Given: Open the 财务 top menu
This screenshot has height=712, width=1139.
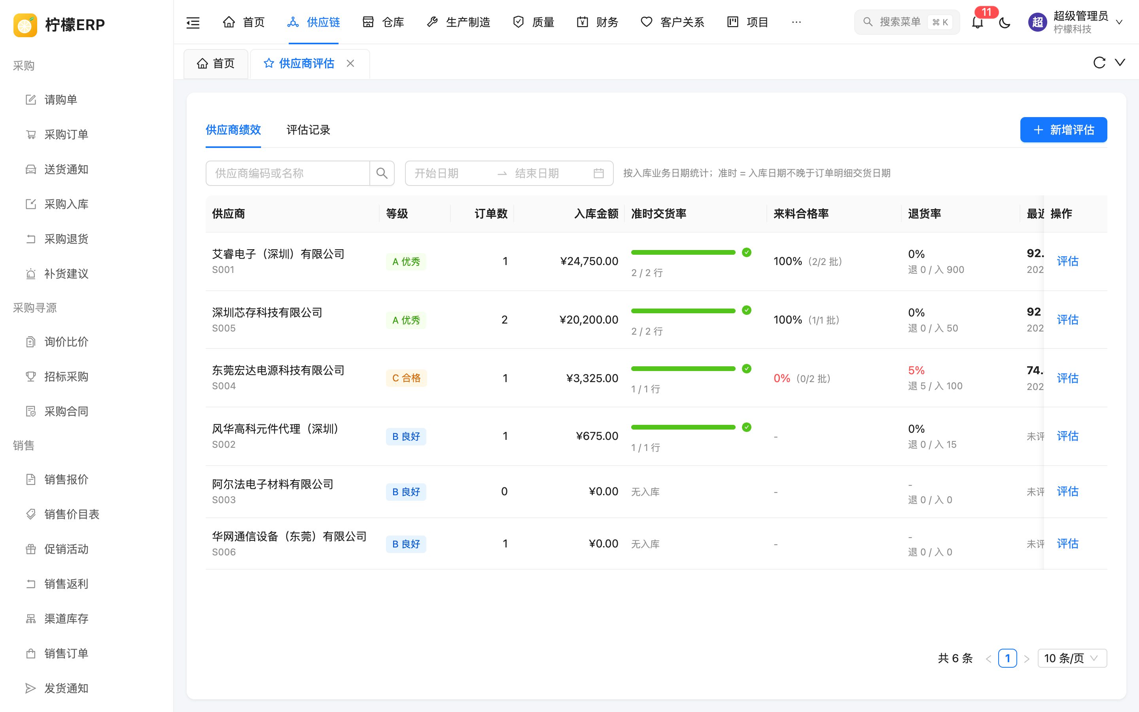Looking at the screenshot, I should coord(597,22).
